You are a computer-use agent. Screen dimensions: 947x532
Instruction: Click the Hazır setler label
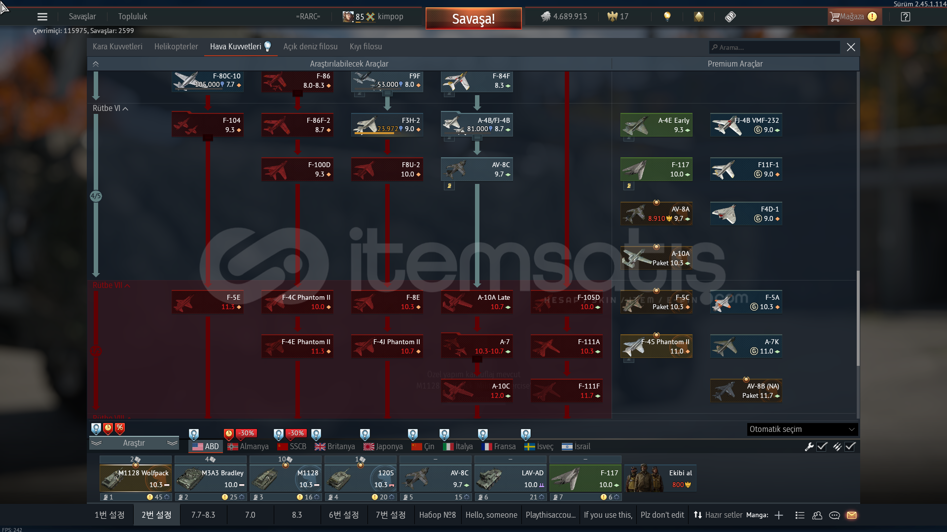pos(724,515)
